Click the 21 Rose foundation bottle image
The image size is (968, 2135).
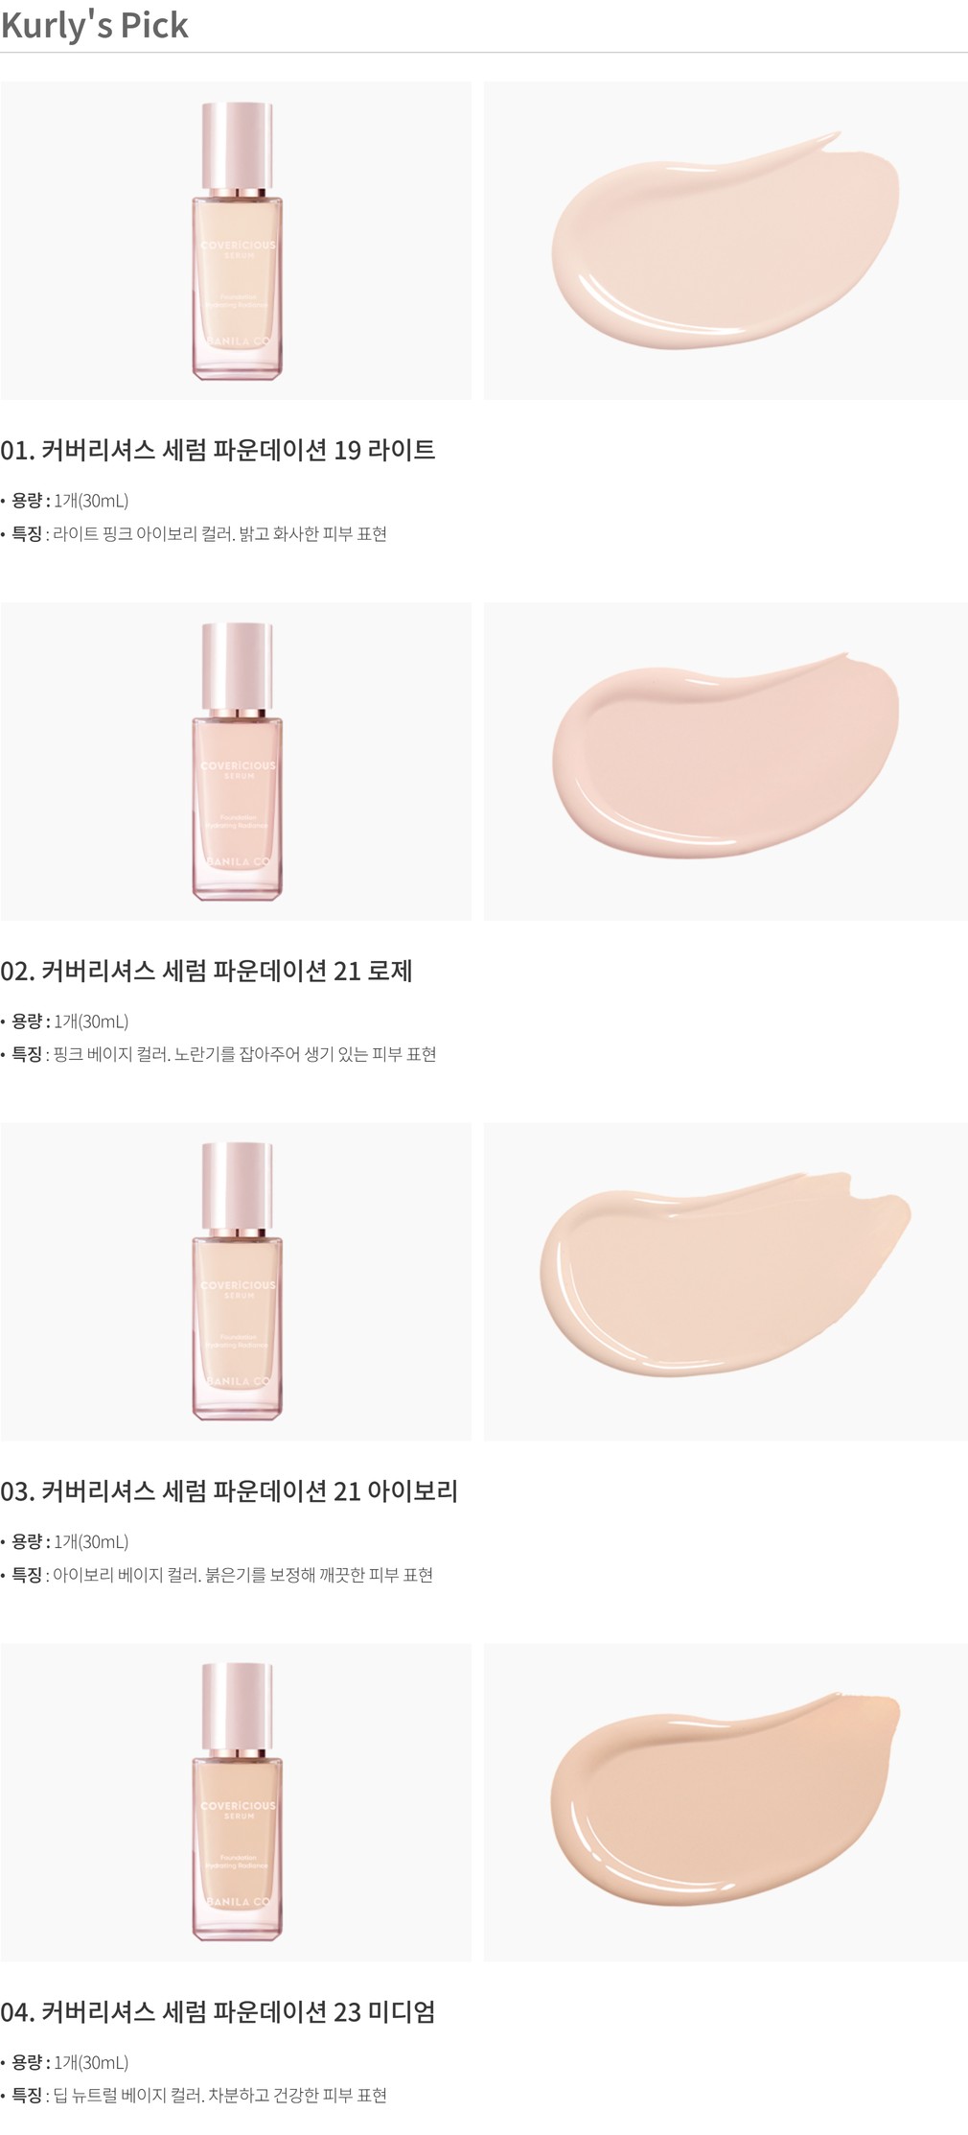pyautogui.click(x=236, y=762)
